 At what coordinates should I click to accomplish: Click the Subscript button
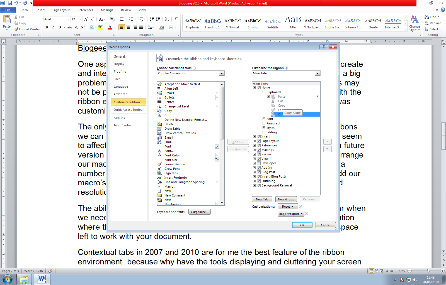click(x=76, y=27)
